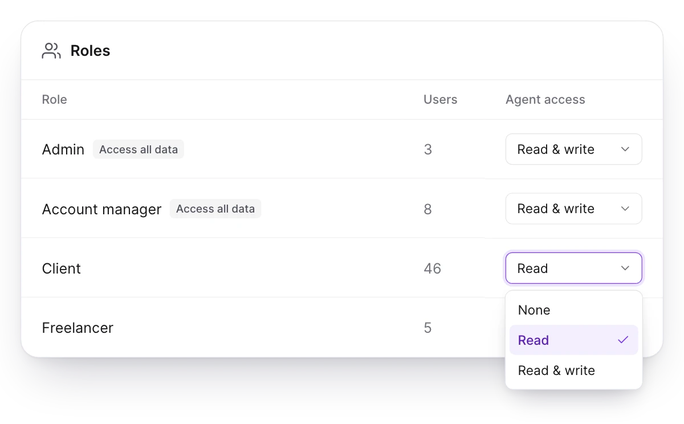The height and width of the screenshot is (424, 684).
Task: Select the Client role name
Action: pyautogui.click(x=62, y=268)
